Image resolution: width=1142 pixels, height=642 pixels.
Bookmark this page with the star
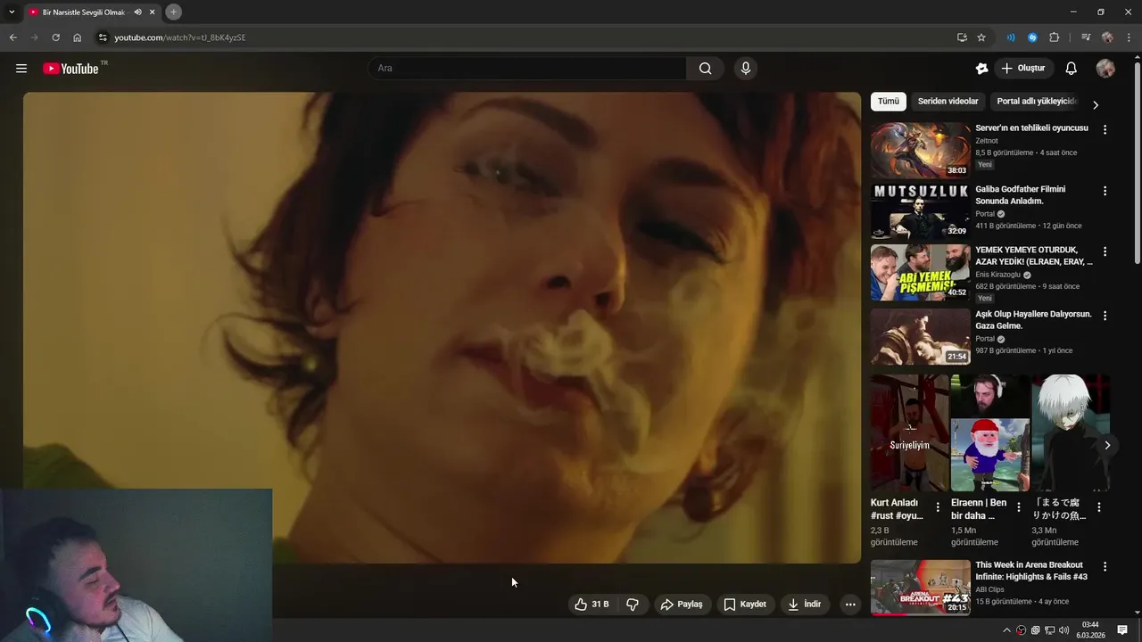coord(981,37)
